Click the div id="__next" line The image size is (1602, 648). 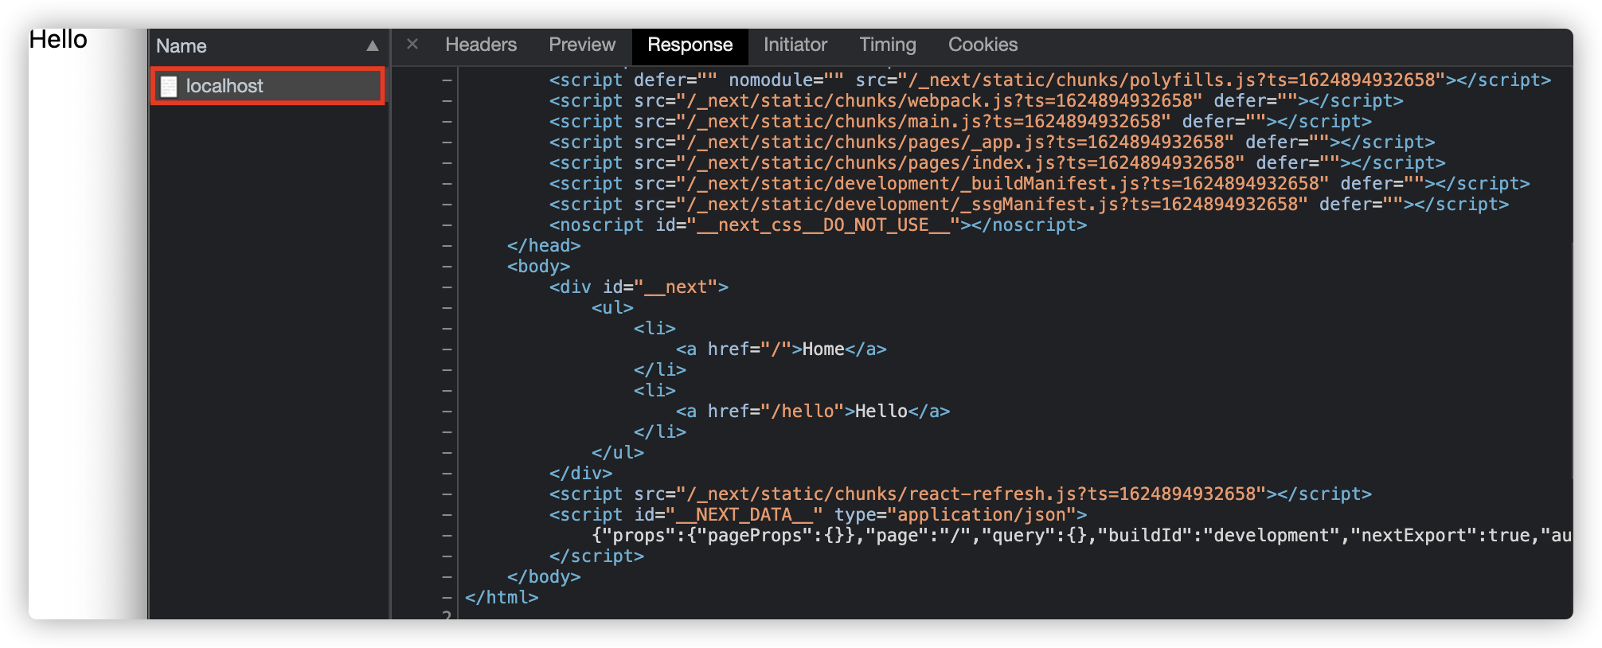tap(639, 287)
